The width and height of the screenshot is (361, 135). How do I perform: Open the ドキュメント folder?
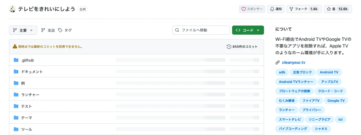coord(32,72)
